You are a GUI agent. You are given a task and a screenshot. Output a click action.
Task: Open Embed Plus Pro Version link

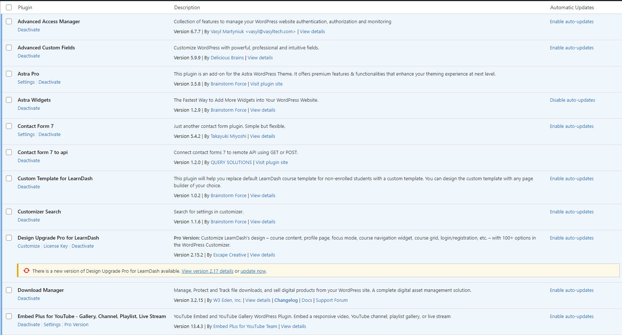pos(76,325)
